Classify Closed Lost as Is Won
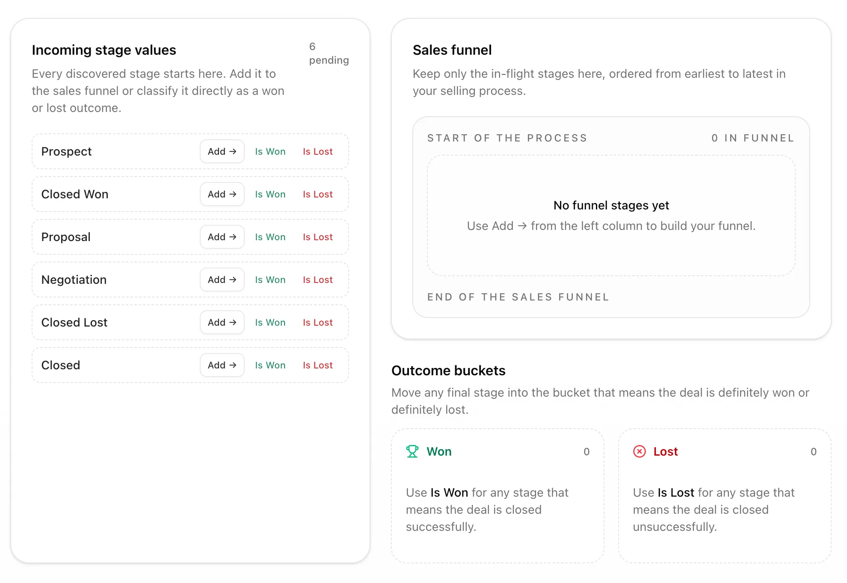The height and width of the screenshot is (583, 847). pyautogui.click(x=270, y=322)
